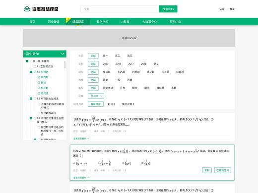Filter by grade 高二

pos(118,56)
